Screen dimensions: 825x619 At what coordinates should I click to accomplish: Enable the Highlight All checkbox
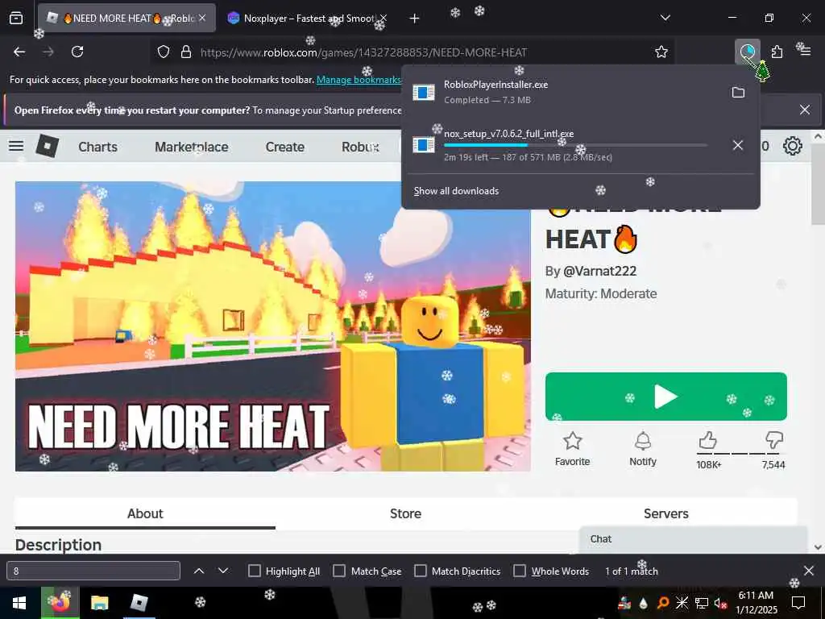coord(254,571)
